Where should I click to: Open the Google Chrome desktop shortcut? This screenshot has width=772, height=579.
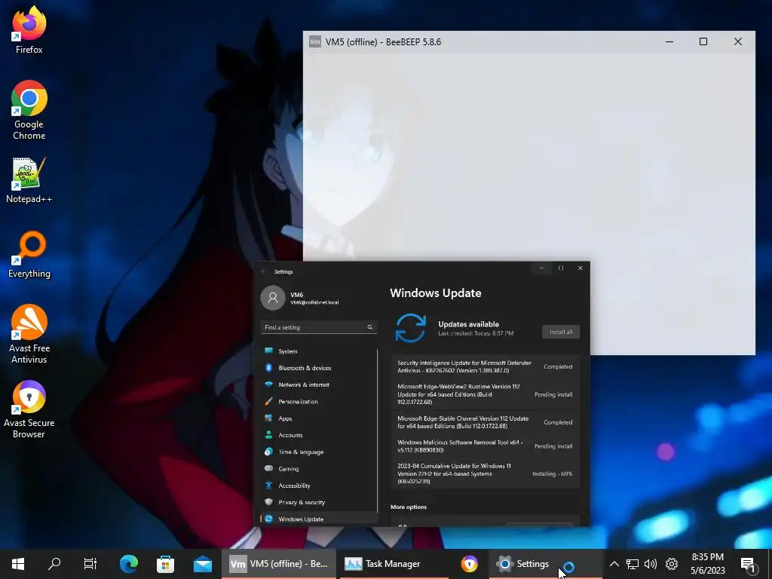[29, 110]
